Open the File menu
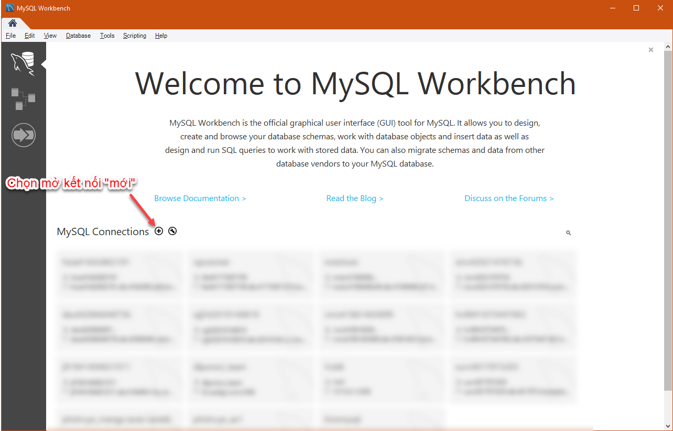The image size is (673, 431). coord(10,36)
